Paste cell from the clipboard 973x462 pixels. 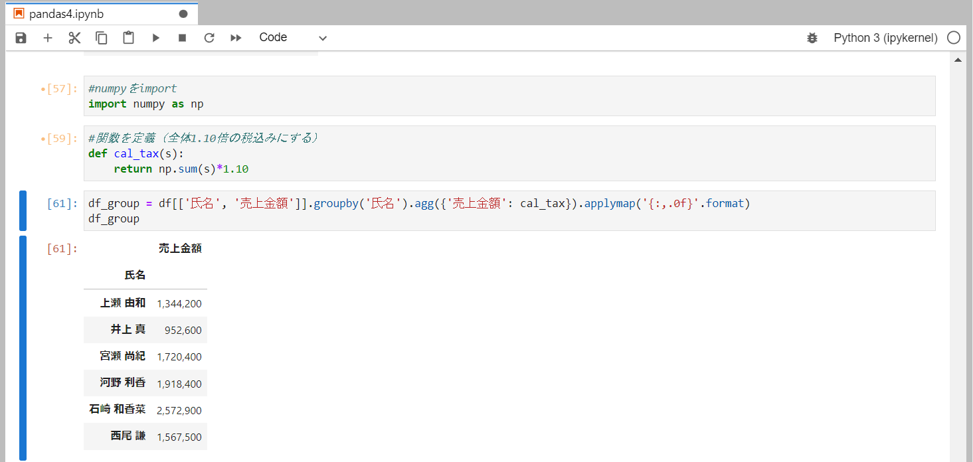coord(128,38)
